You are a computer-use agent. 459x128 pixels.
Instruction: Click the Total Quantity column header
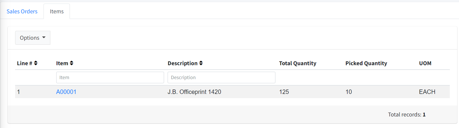point(298,63)
